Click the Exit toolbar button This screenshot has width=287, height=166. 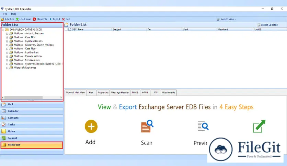[66, 19]
